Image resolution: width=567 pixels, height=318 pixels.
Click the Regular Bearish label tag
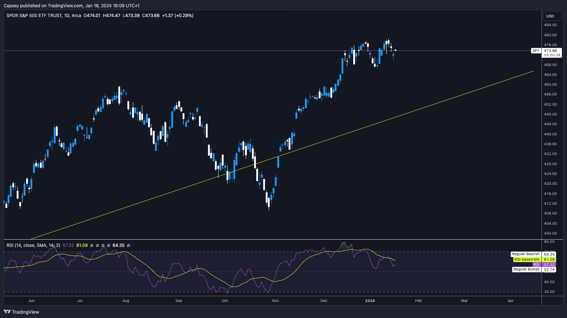(525, 254)
